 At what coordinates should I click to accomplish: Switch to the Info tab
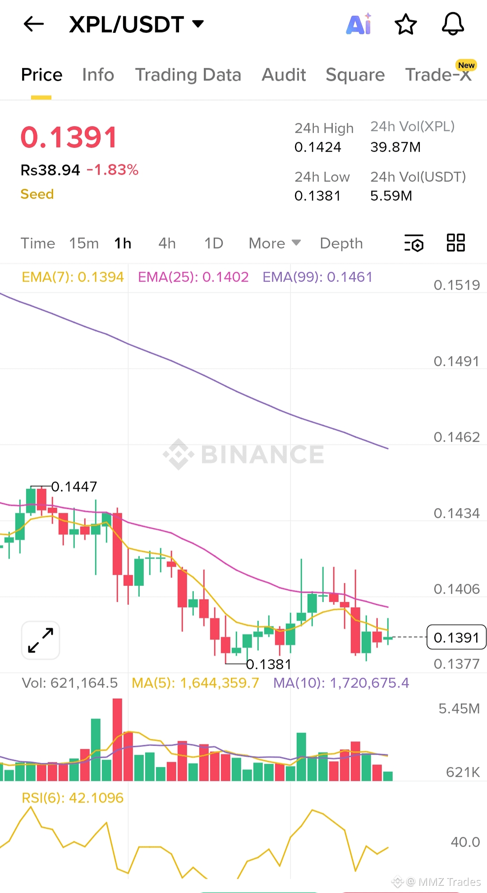(98, 75)
